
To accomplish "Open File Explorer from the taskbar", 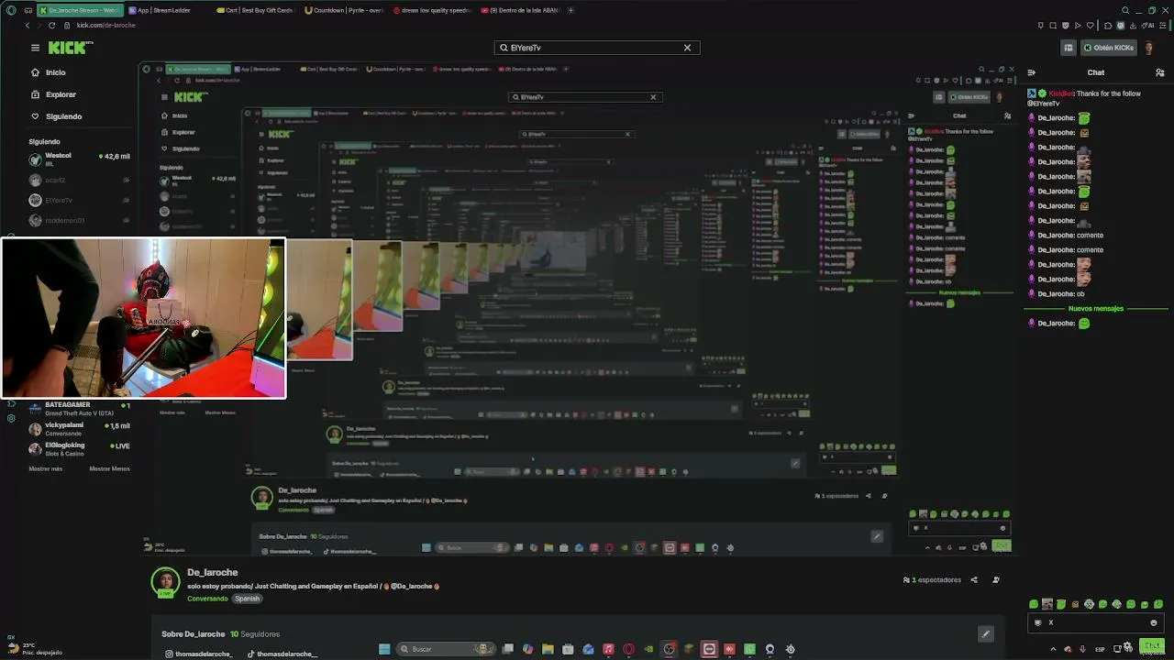I will pyautogui.click(x=548, y=649).
